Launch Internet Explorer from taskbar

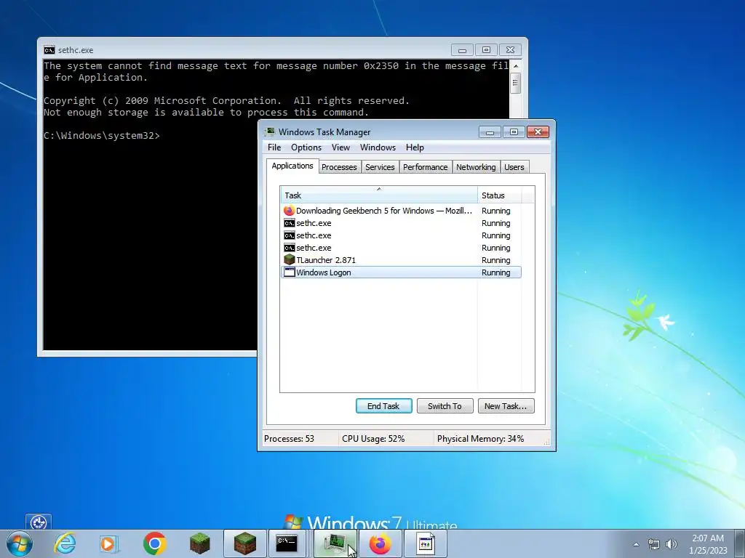pos(65,543)
